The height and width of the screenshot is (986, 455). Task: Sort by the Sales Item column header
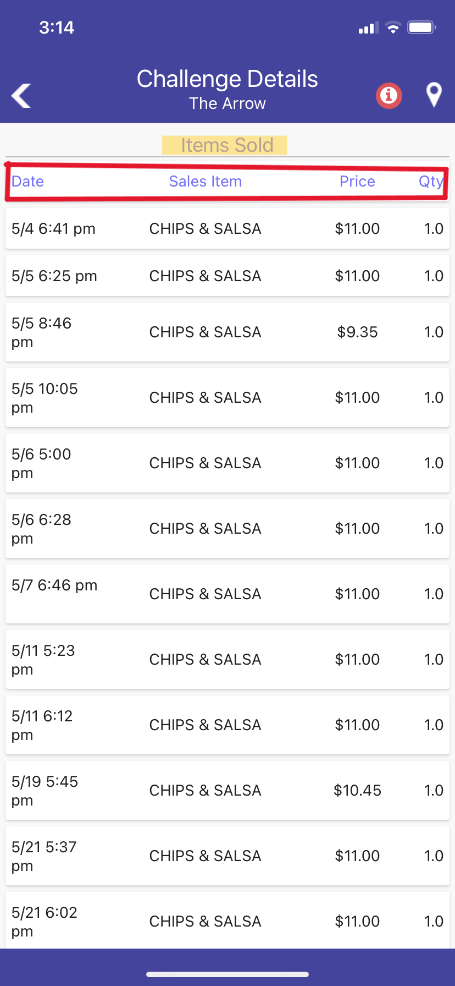coord(205,182)
